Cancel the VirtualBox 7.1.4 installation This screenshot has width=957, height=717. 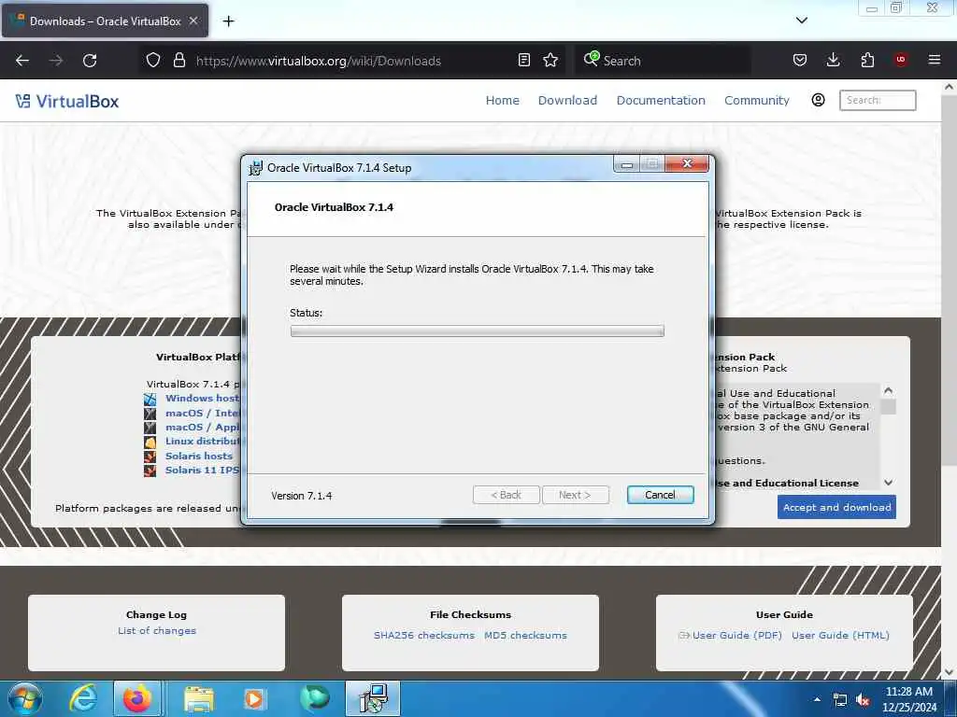(x=661, y=495)
